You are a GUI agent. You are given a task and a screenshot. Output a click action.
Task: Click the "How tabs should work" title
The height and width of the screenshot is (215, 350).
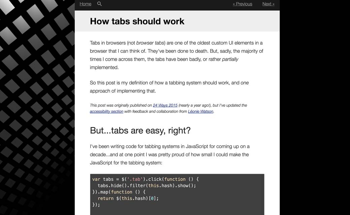(137, 21)
